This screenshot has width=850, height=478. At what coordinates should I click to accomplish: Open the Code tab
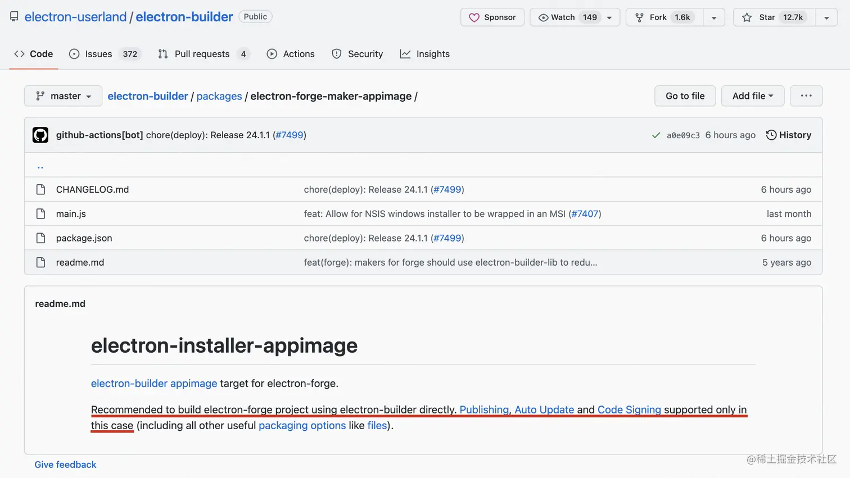click(34, 54)
